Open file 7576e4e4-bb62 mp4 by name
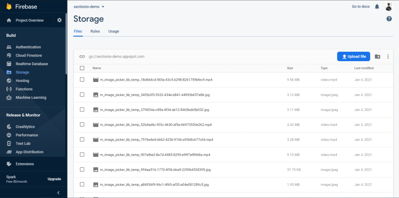Viewport: 399px width, 198px height. click(156, 140)
